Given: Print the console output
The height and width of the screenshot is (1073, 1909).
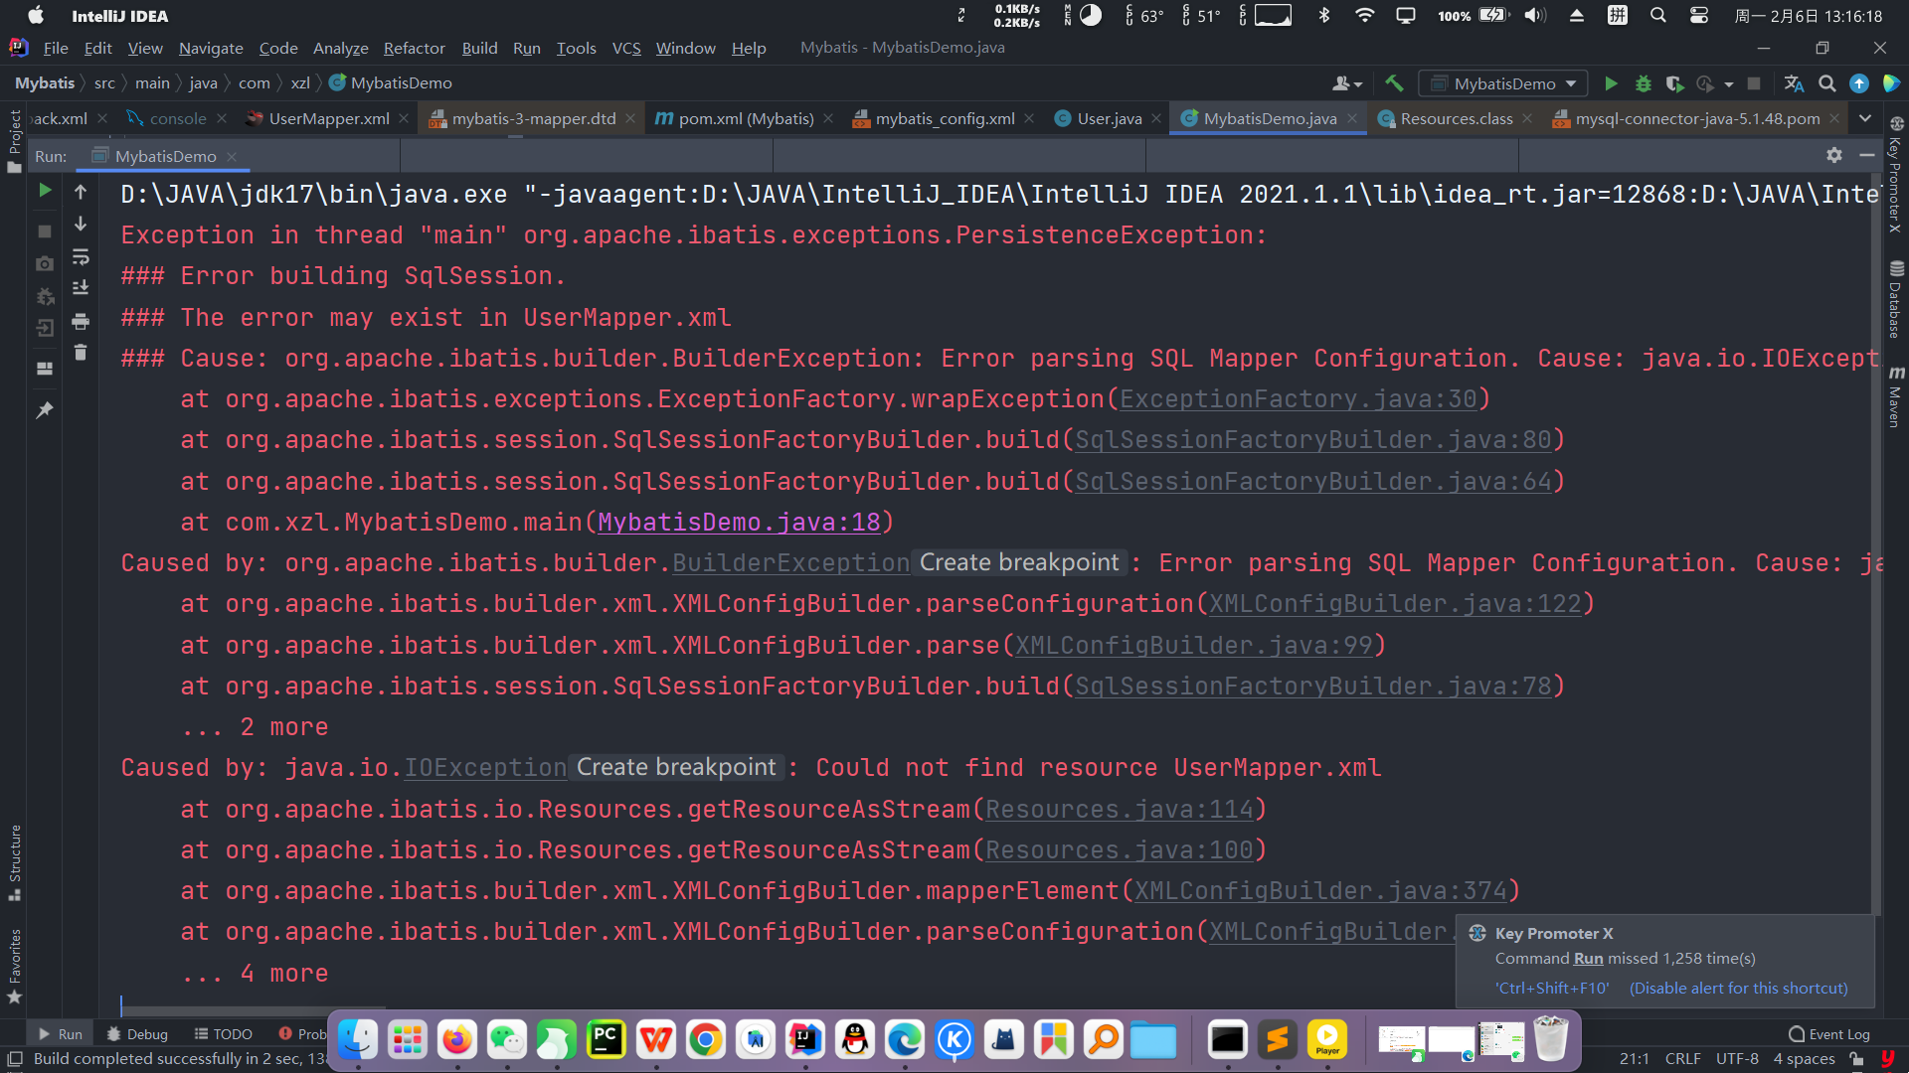Looking at the screenshot, I should [x=81, y=321].
